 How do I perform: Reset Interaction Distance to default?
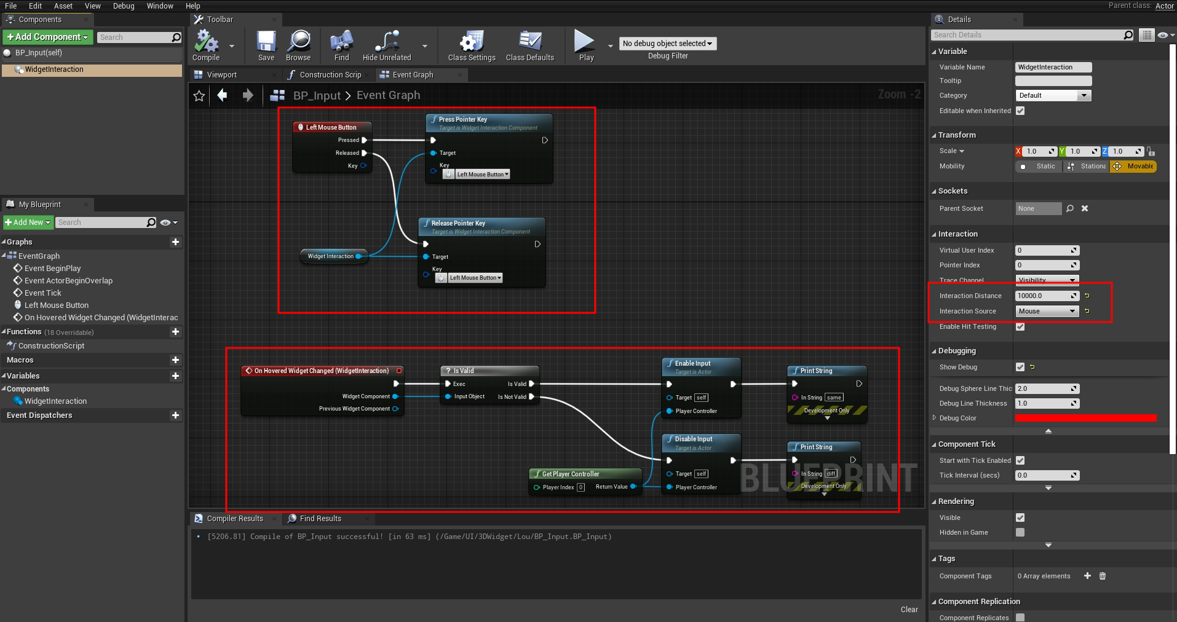[1087, 296]
